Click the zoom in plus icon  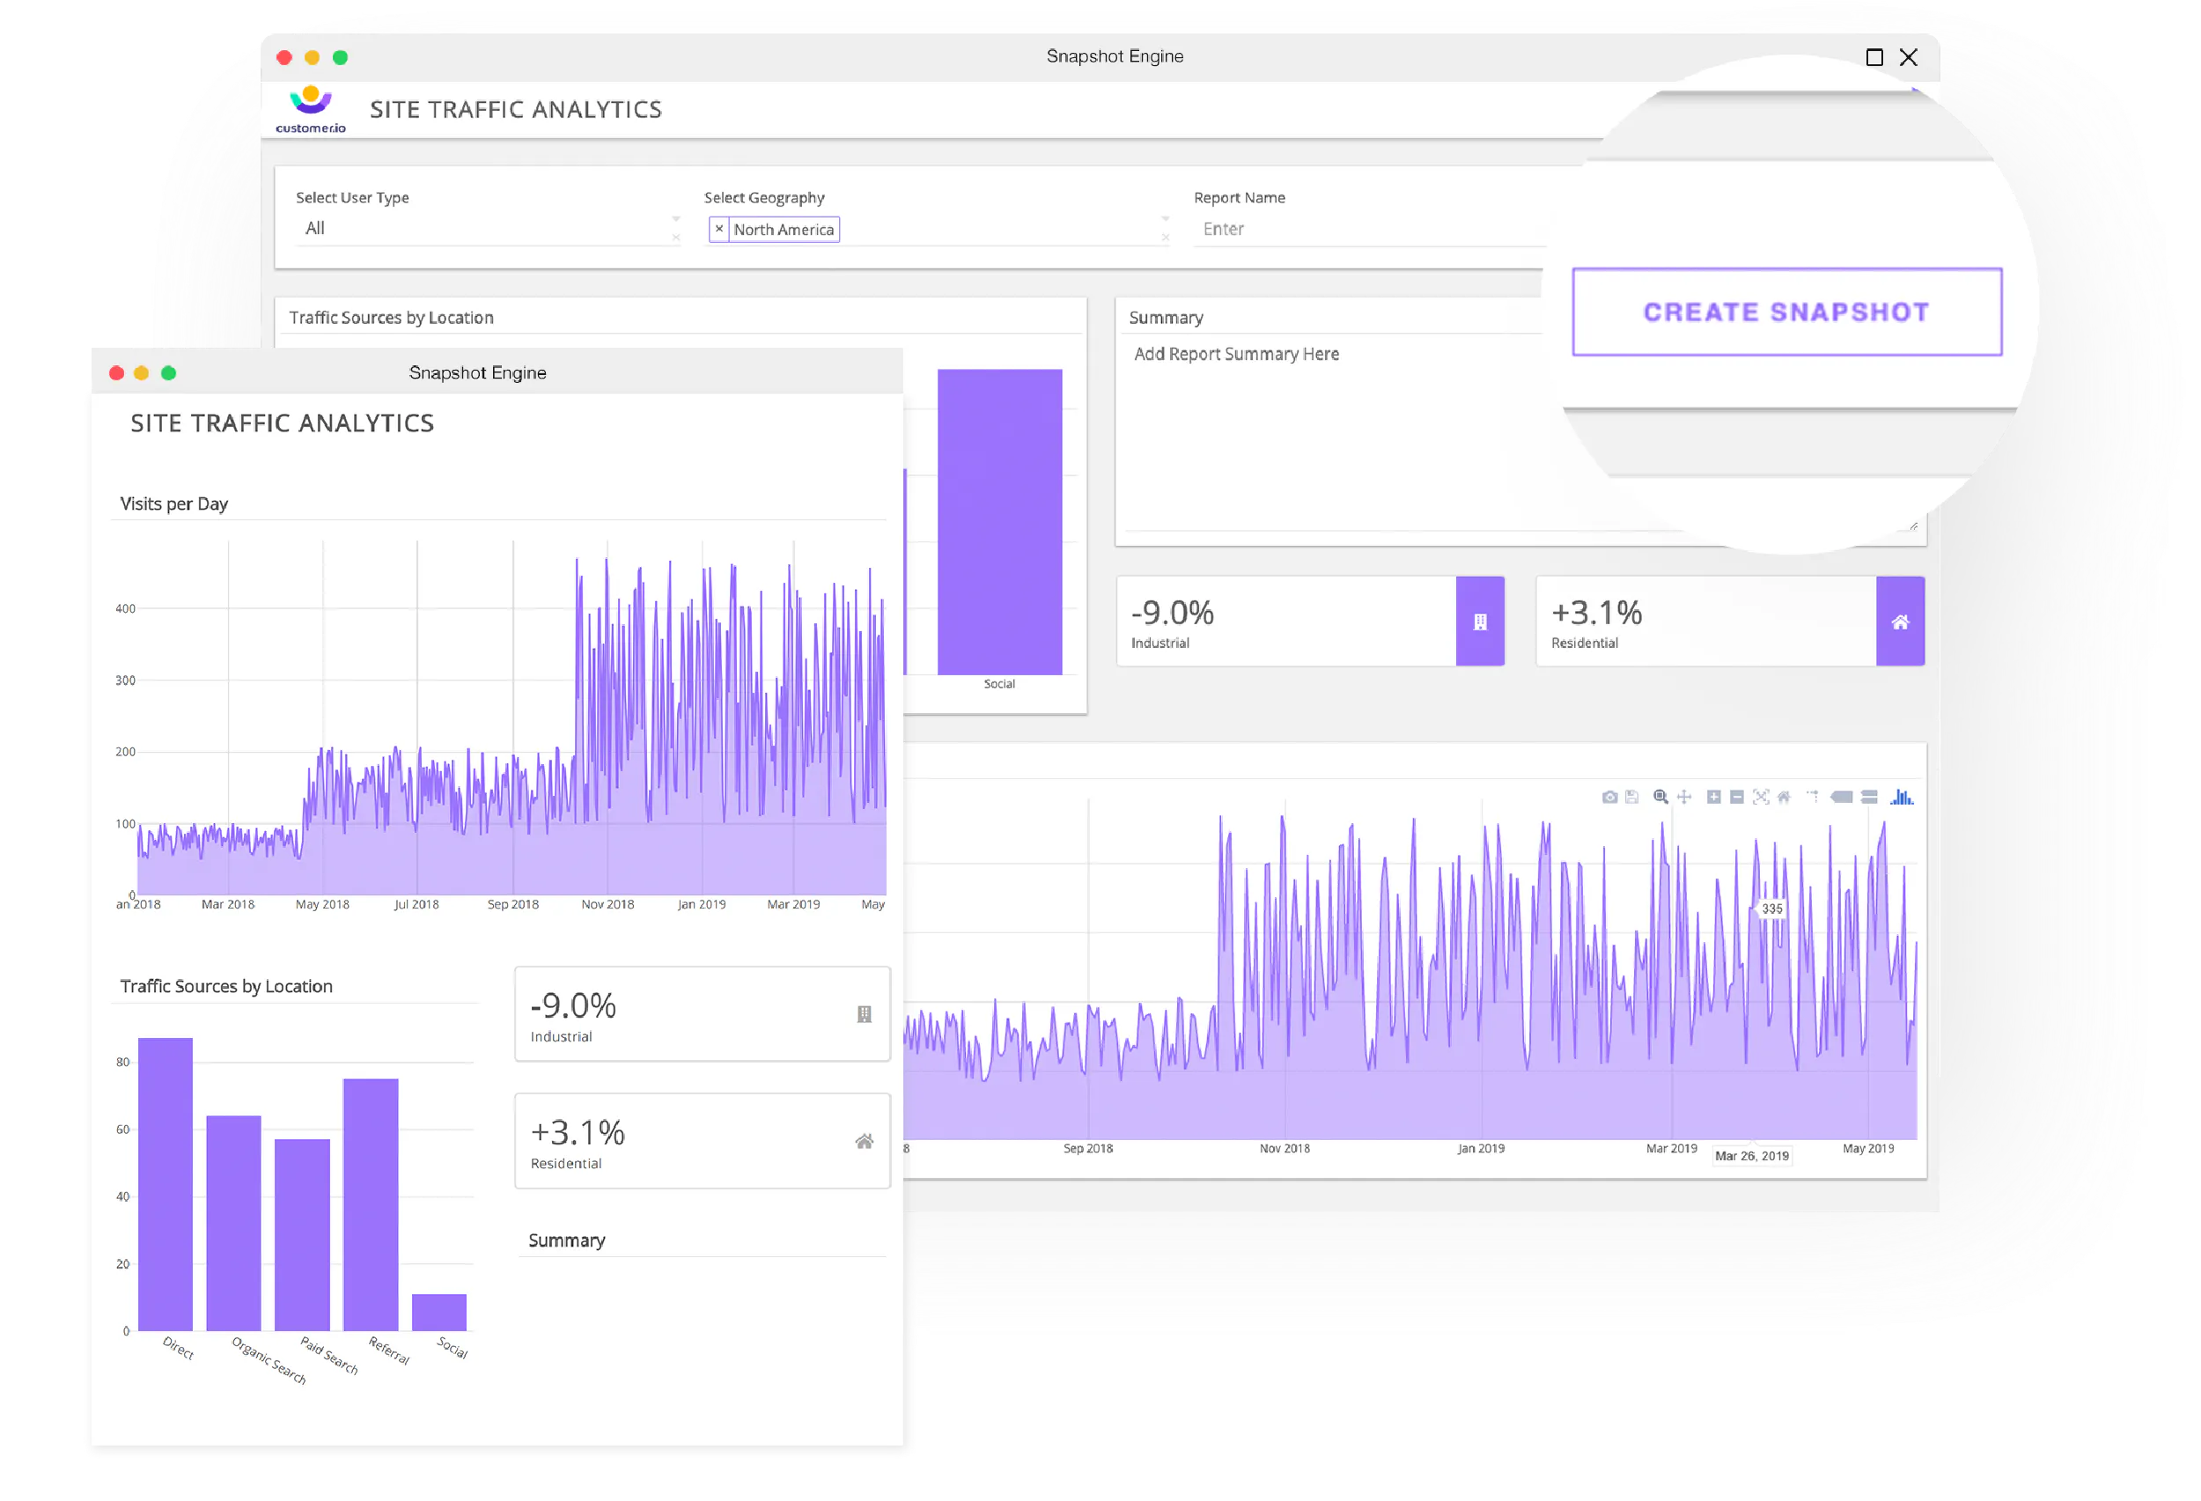click(1713, 798)
